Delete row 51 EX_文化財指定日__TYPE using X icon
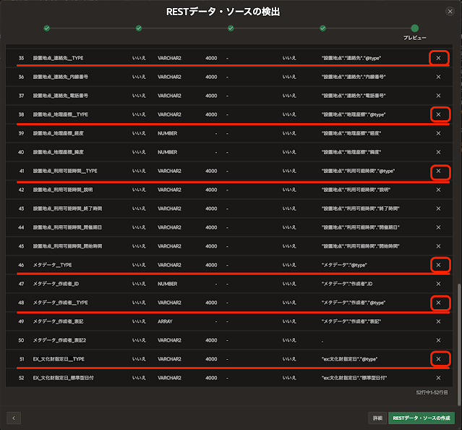 point(438,359)
